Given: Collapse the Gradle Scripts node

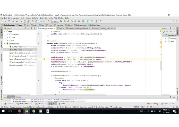Looking at the screenshot, I should click(x=4, y=44).
